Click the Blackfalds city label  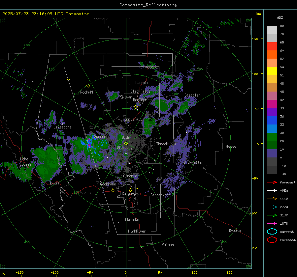click(x=140, y=91)
